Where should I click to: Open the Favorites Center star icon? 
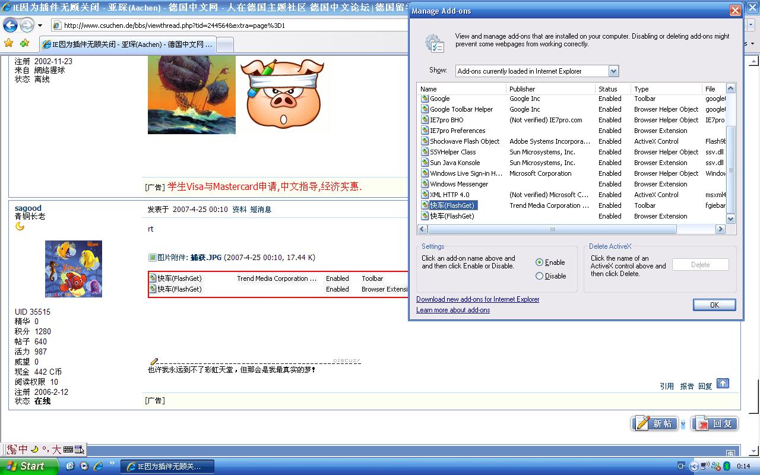[8, 43]
